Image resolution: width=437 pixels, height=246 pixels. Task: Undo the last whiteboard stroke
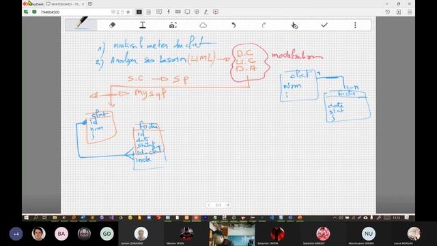pos(234,25)
